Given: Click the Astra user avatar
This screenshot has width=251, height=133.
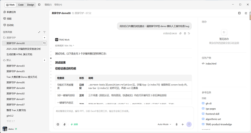Looking at the screenshot, I should click(5, 129).
